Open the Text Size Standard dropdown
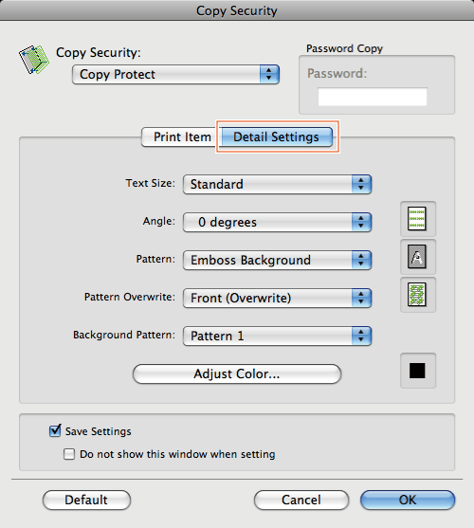 (277, 184)
